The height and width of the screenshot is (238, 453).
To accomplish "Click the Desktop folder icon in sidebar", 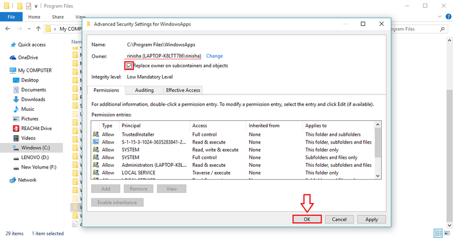I will pos(16,80).
